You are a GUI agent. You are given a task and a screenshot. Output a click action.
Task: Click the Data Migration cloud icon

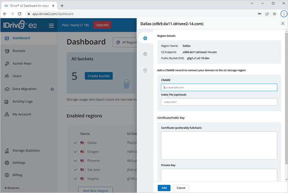pos(7,89)
